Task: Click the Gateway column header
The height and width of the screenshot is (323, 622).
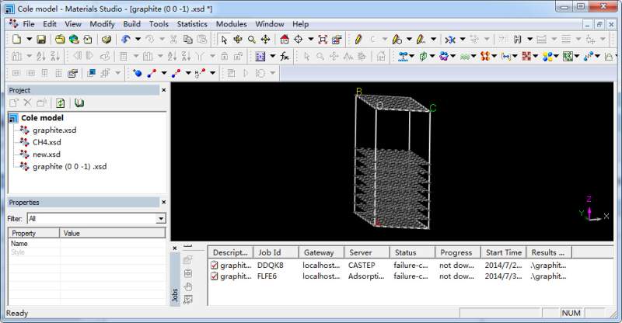Action: [321, 252]
